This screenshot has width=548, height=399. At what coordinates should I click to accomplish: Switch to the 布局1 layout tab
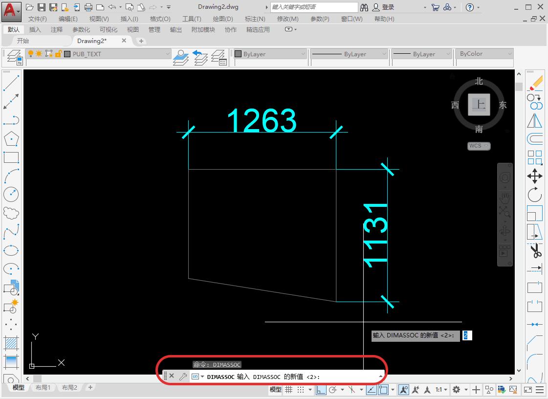point(43,387)
